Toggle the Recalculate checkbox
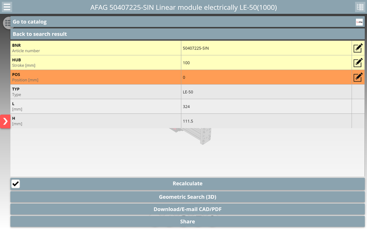Image resolution: width=367 pixels, height=229 pixels. [16, 184]
